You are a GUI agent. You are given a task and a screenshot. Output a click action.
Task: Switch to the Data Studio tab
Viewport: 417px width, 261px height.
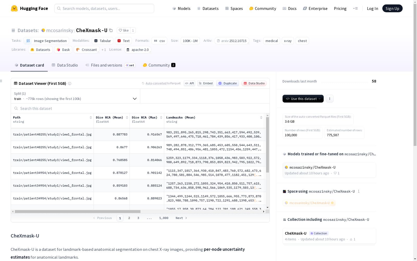click(x=65, y=65)
